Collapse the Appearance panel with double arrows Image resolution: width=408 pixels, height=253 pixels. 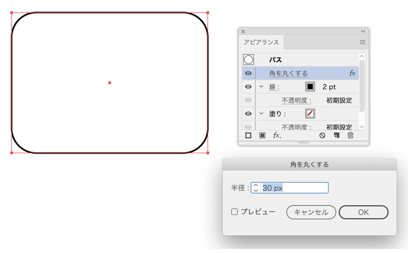tap(363, 32)
